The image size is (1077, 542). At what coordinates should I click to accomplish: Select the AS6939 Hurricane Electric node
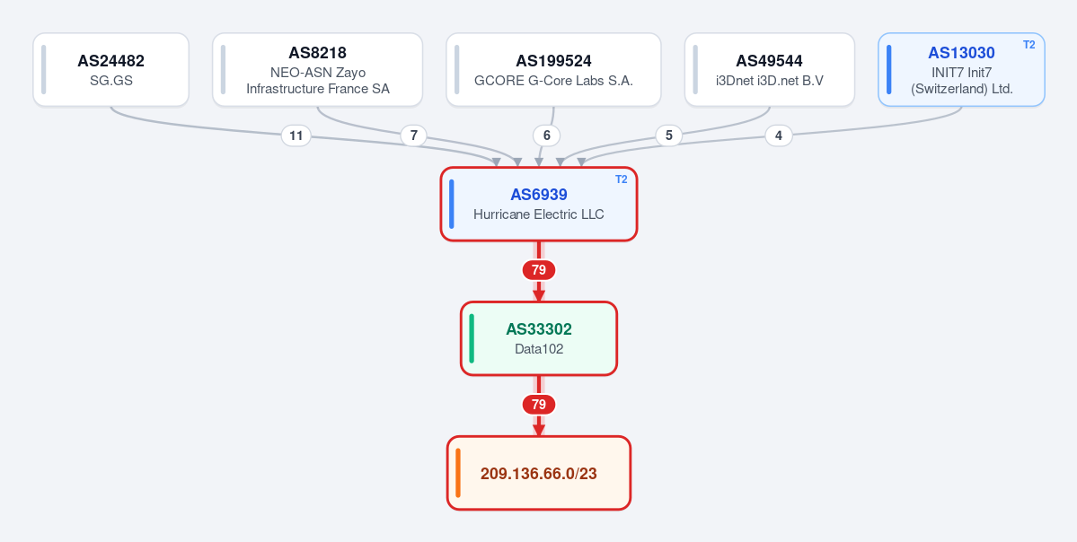pyautogui.click(x=539, y=205)
